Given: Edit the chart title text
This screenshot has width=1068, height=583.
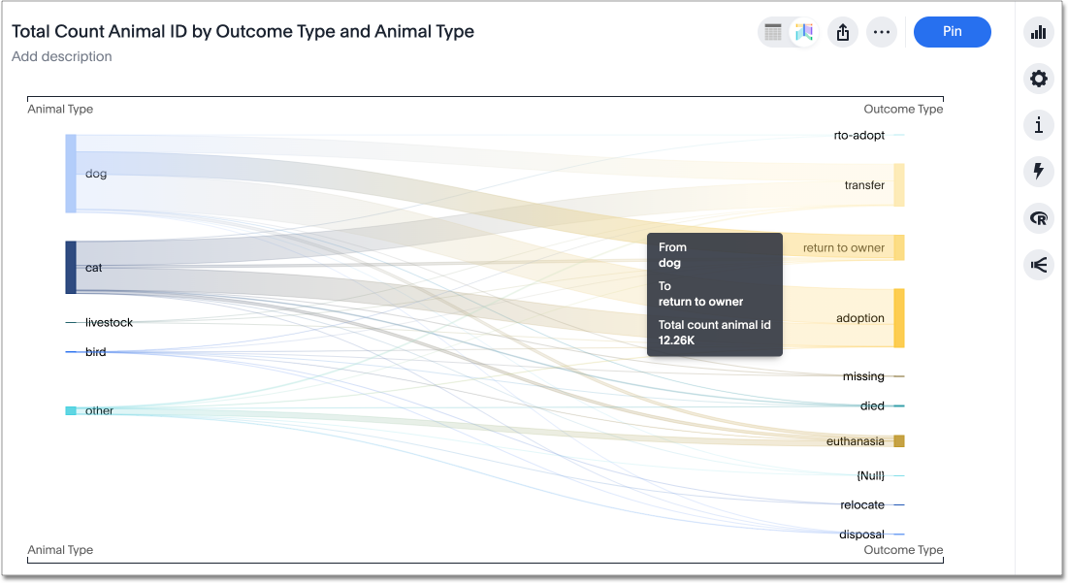Looking at the screenshot, I should click(x=243, y=31).
